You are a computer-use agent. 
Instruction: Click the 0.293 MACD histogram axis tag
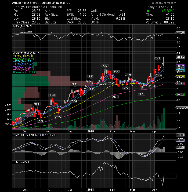[x=180, y=147]
